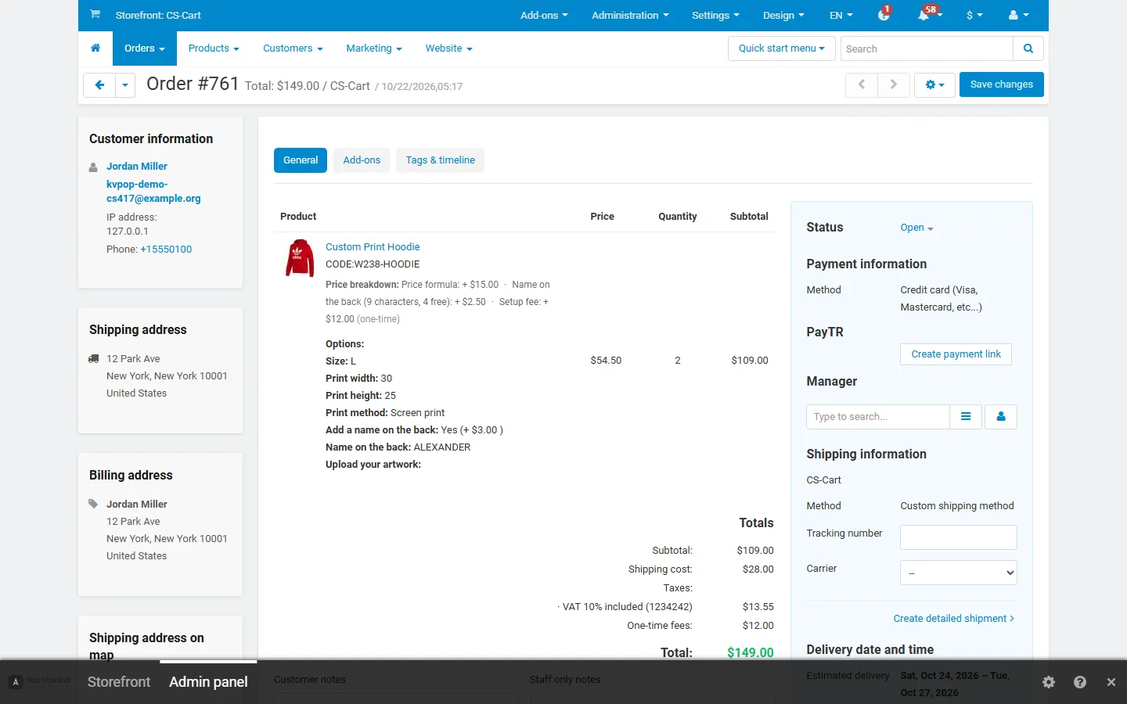The image size is (1127, 704).
Task: Open the EN language dropdown
Action: [x=841, y=15]
